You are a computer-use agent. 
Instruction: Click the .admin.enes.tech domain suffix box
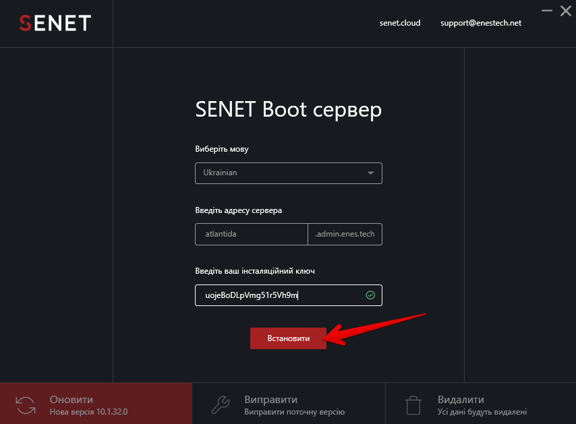[345, 234]
